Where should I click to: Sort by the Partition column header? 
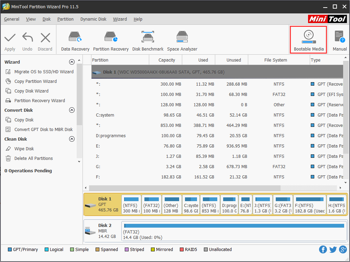pyautogui.click(x=120, y=60)
